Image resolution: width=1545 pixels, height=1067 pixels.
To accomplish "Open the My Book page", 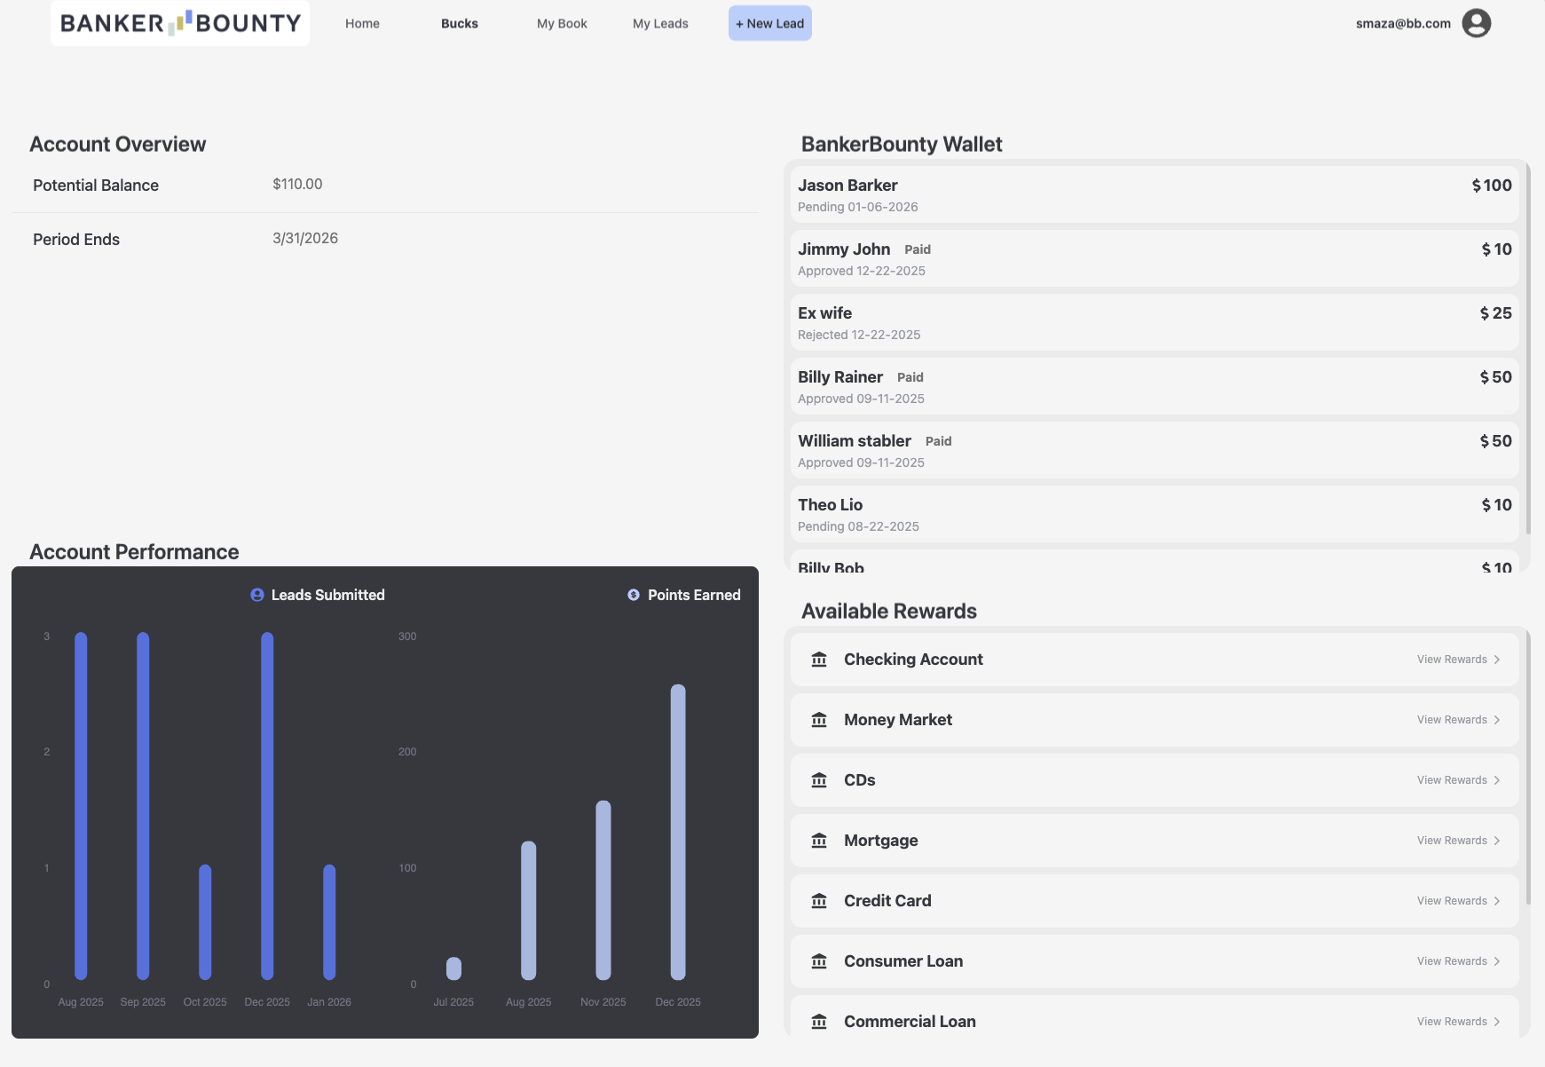I will point(562,24).
